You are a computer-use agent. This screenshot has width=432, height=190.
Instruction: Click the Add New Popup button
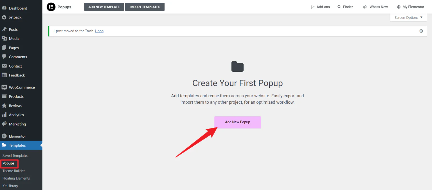click(x=238, y=122)
